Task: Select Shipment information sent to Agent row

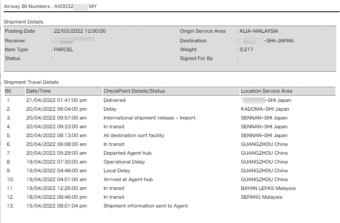Action: click(x=145, y=206)
